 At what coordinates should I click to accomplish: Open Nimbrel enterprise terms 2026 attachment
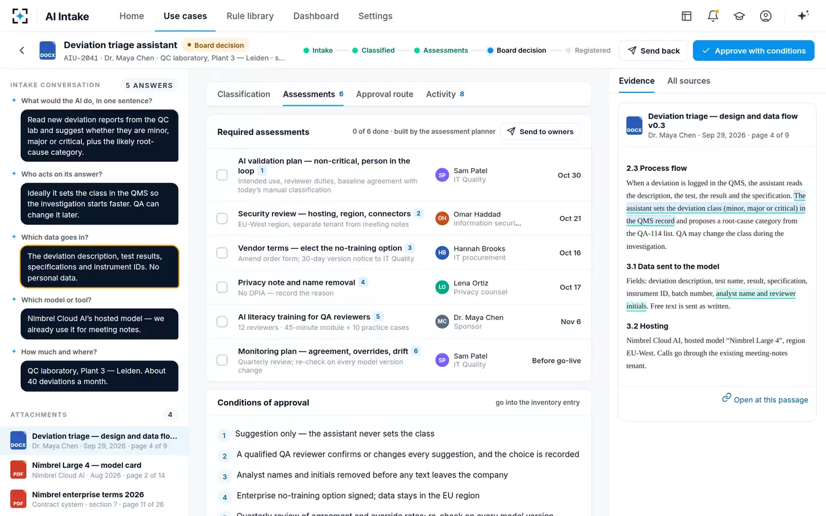pyautogui.click(x=94, y=499)
